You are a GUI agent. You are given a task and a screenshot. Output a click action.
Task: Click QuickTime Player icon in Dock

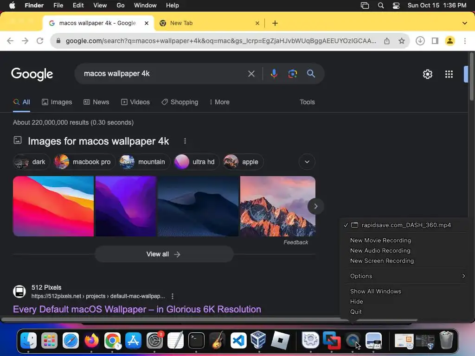click(353, 340)
